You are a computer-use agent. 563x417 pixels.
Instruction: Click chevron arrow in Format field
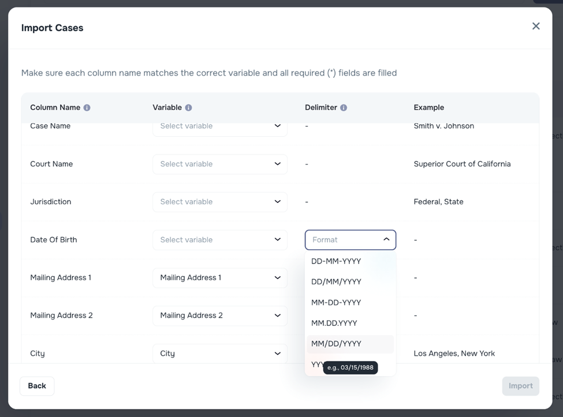(386, 240)
